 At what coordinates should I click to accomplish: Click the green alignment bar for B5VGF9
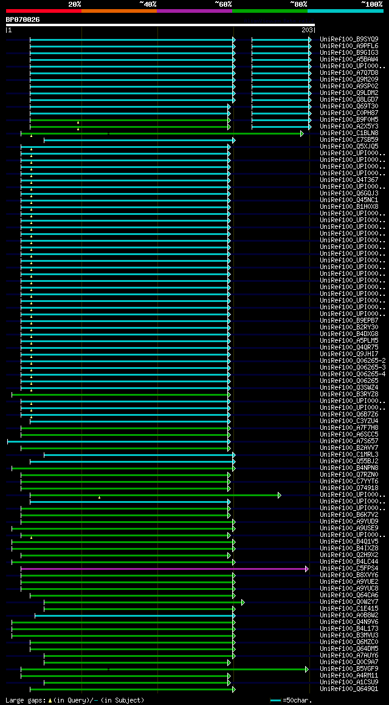[x=165, y=669]
